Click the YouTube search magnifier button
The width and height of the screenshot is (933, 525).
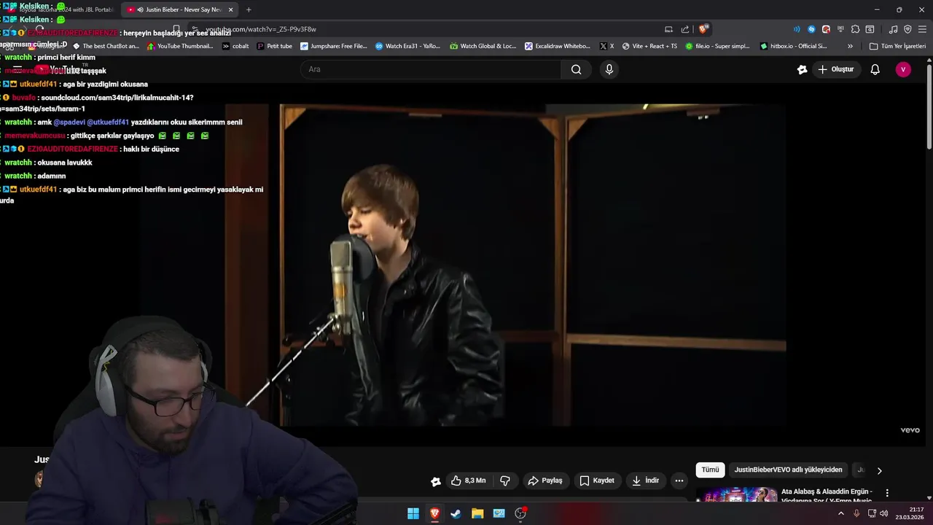click(576, 69)
